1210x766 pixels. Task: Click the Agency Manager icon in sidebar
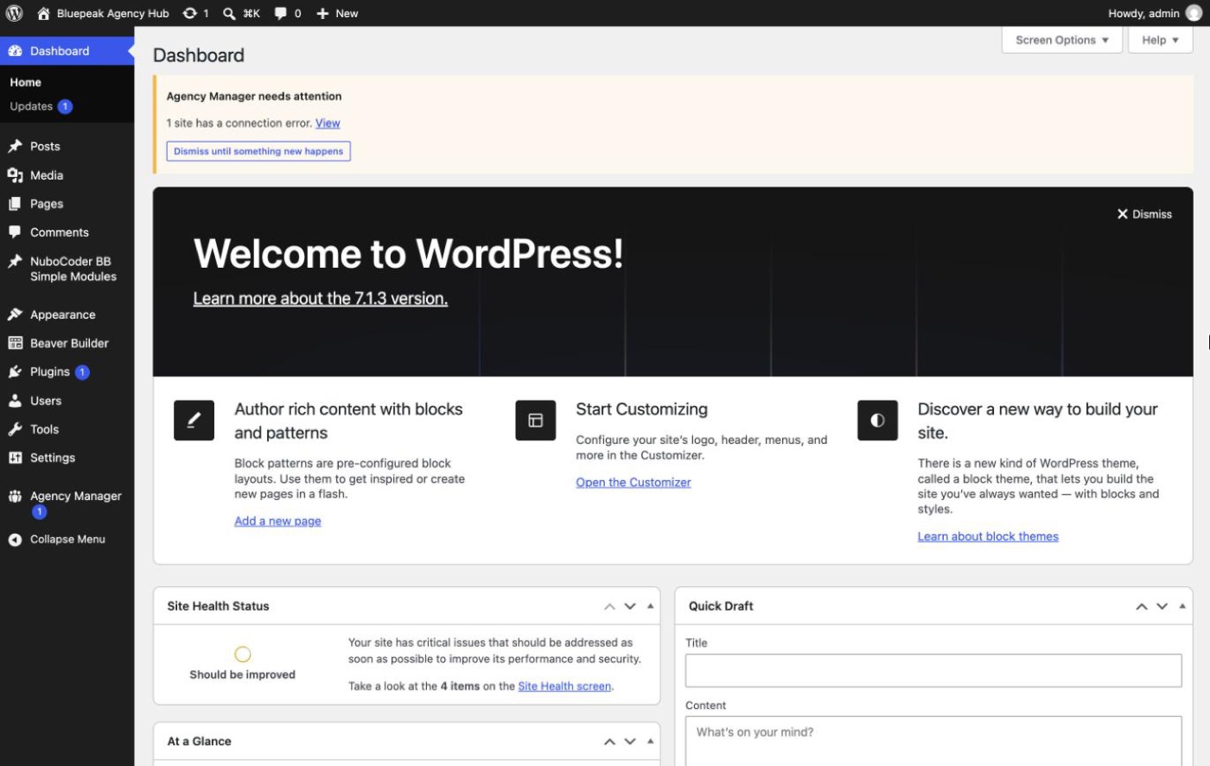(15, 496)
